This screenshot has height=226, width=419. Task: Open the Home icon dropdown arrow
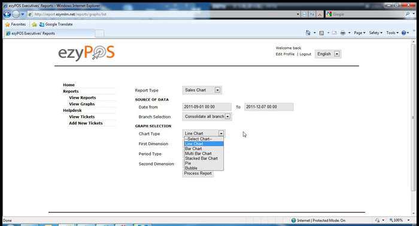point(314,33)
